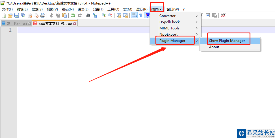Click About in Plugin Manager submenu

tap(230, 47)
